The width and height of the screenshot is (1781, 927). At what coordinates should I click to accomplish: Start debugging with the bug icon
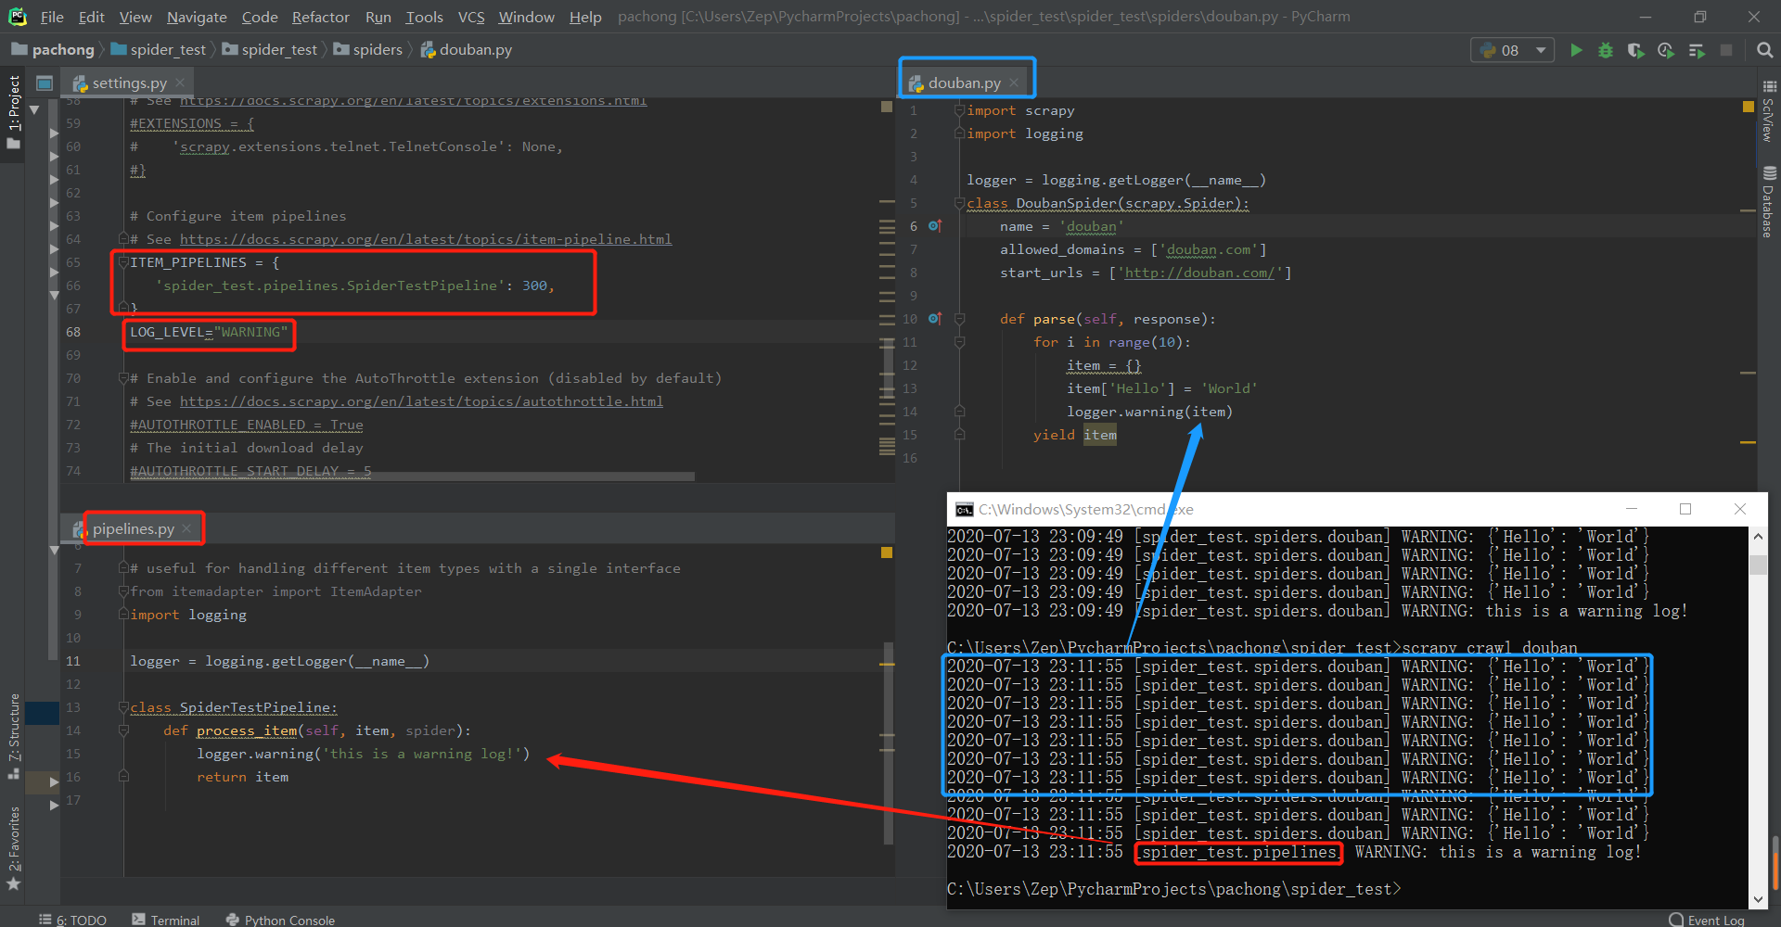pos(1606,50)
